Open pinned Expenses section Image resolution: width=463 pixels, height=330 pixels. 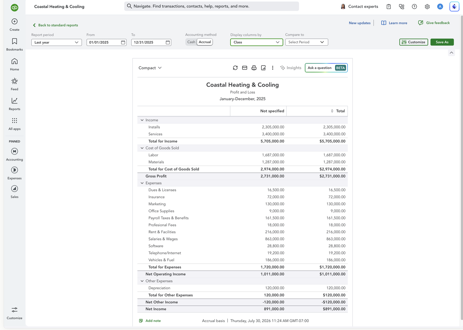(15, 173)
